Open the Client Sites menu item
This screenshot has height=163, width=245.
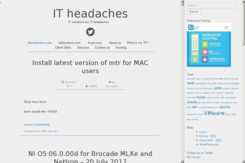click(x=63, y=47)
